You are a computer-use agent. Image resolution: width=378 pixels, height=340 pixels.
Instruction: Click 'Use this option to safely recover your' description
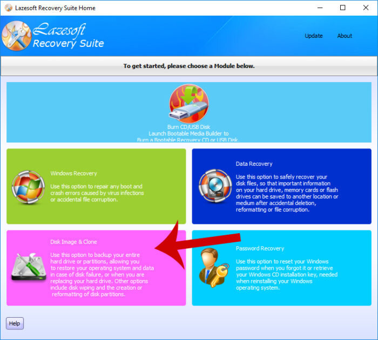pos(287,193)
